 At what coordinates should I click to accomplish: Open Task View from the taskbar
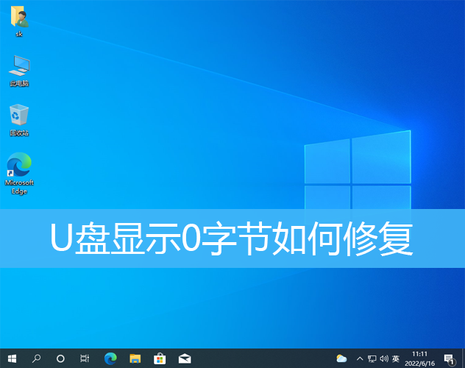(x=85, y=358)
